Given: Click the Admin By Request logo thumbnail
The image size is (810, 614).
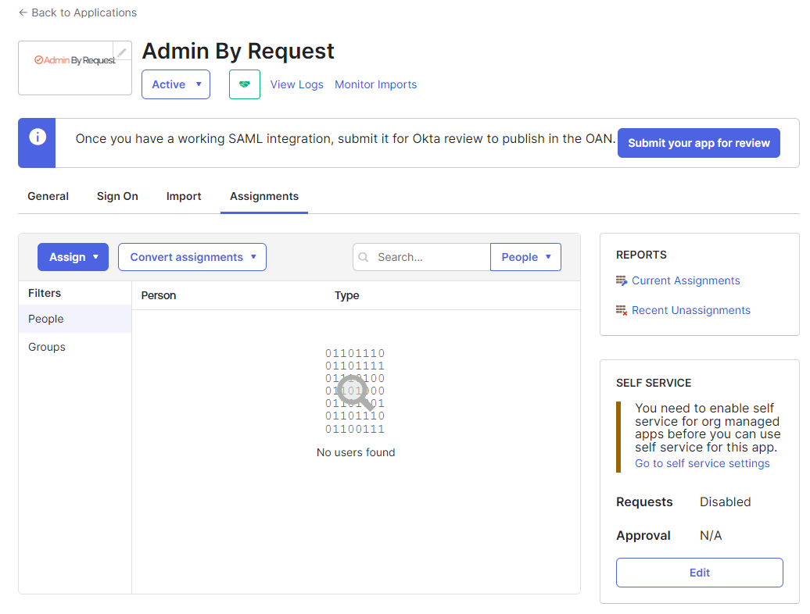Looking at the screenshot, I should (x=75, y=68).
